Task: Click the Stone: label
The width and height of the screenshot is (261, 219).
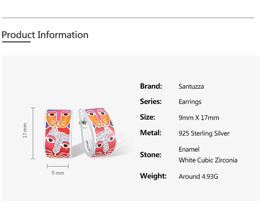Action: click(x=151, y=155)
